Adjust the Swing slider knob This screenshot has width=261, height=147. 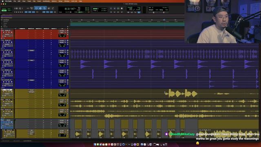164,12
